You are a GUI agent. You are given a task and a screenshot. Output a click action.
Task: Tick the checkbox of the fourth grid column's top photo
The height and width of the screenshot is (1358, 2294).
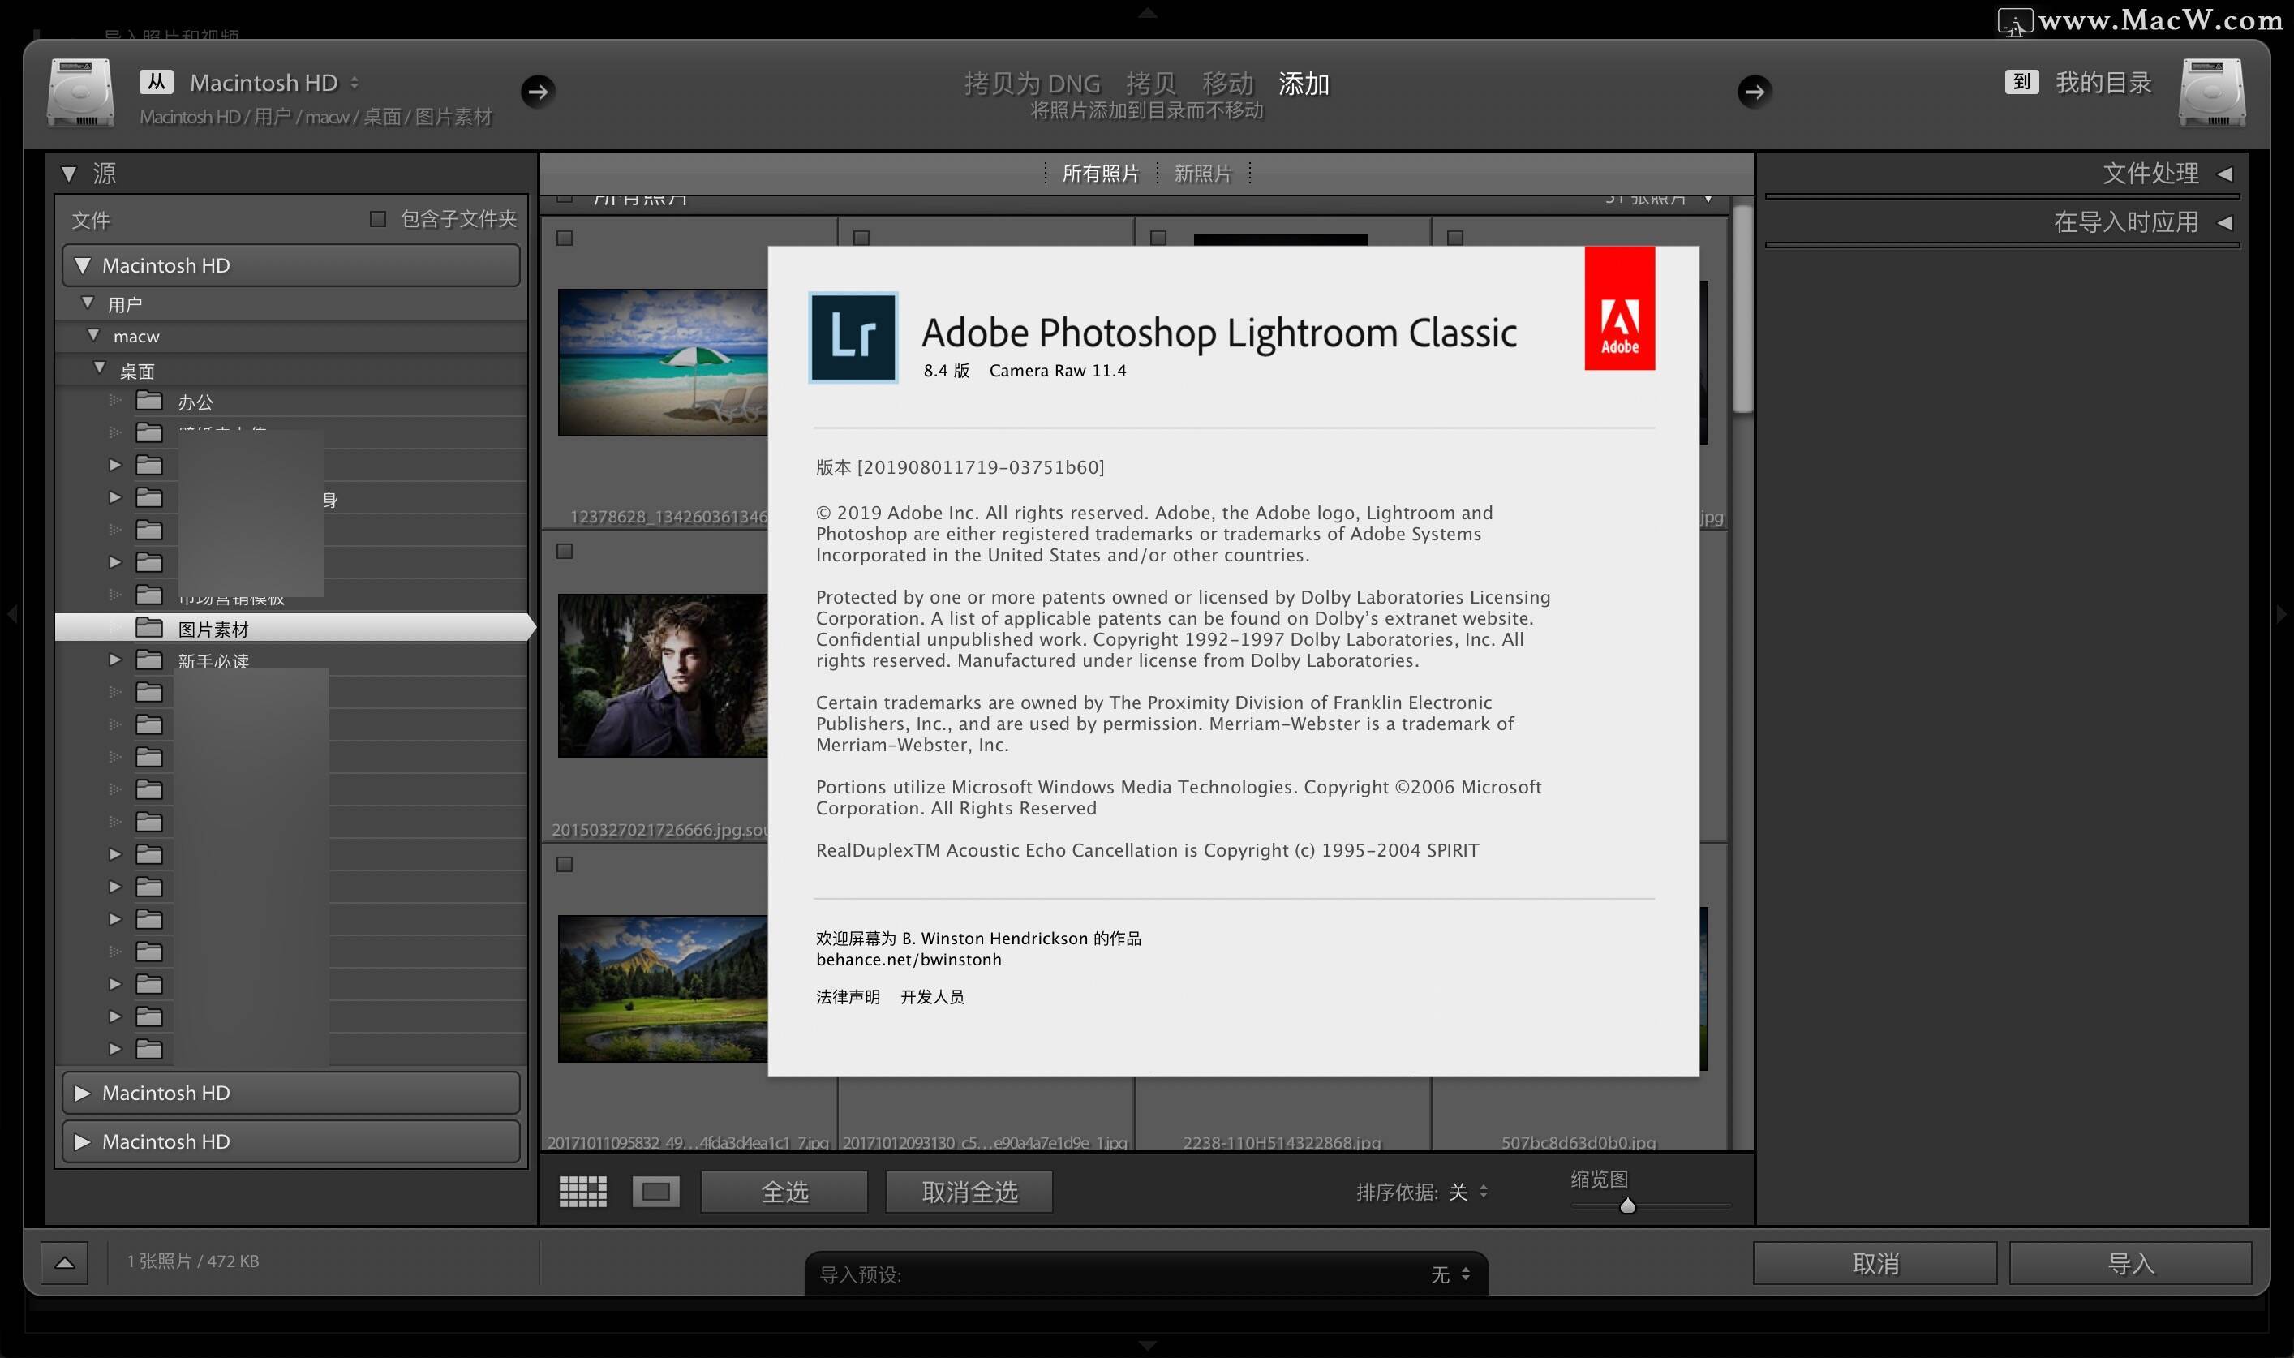point(1455,238)
